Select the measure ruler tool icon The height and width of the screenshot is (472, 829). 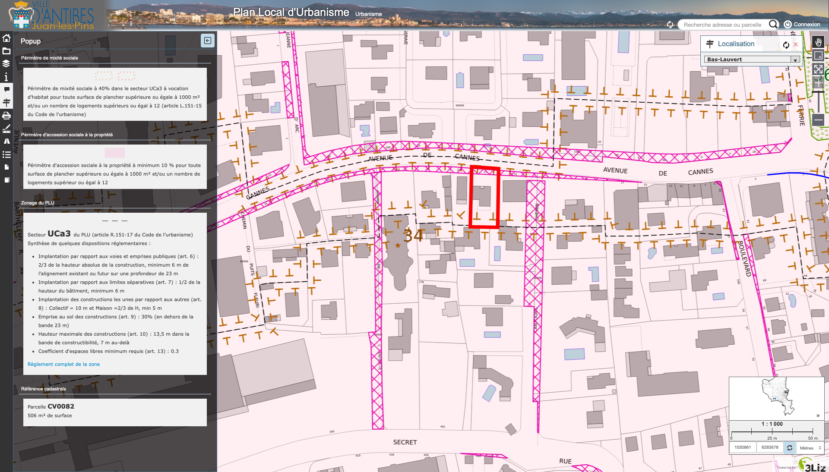tap(6, 129)
